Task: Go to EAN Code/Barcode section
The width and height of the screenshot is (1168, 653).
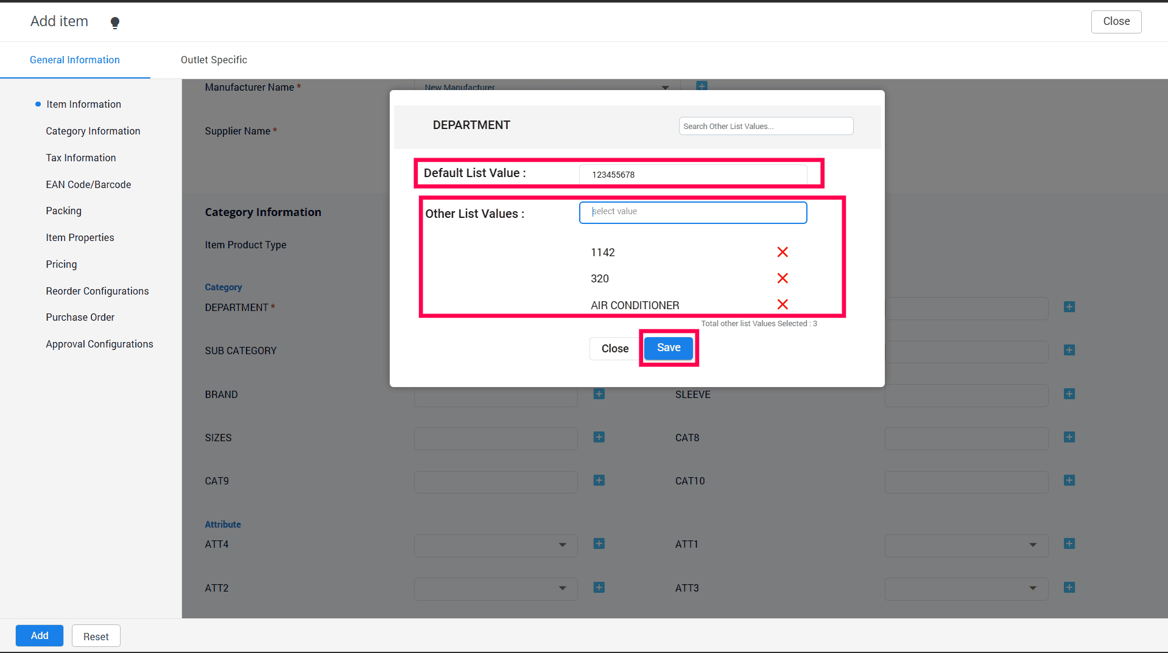Action: click(88, 184)
